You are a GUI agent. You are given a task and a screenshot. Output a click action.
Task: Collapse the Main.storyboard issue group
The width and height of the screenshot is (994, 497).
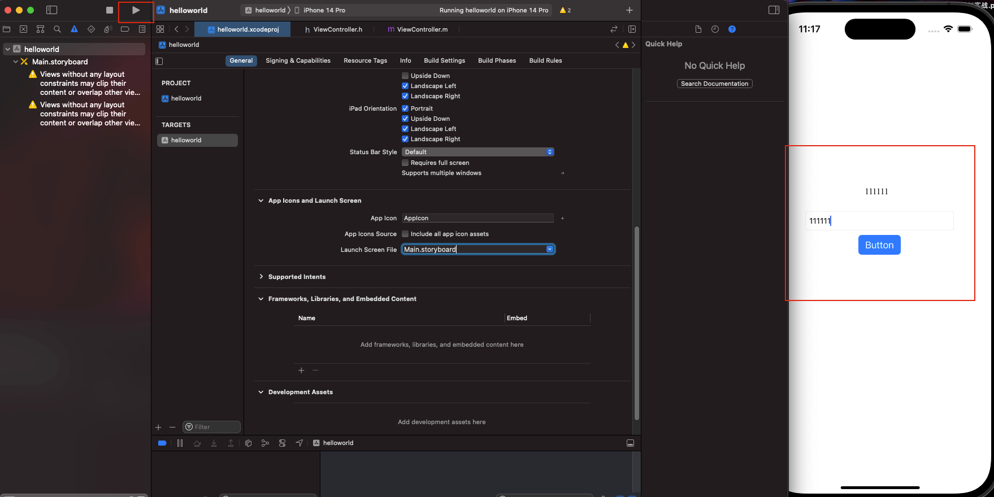[15, 62]
